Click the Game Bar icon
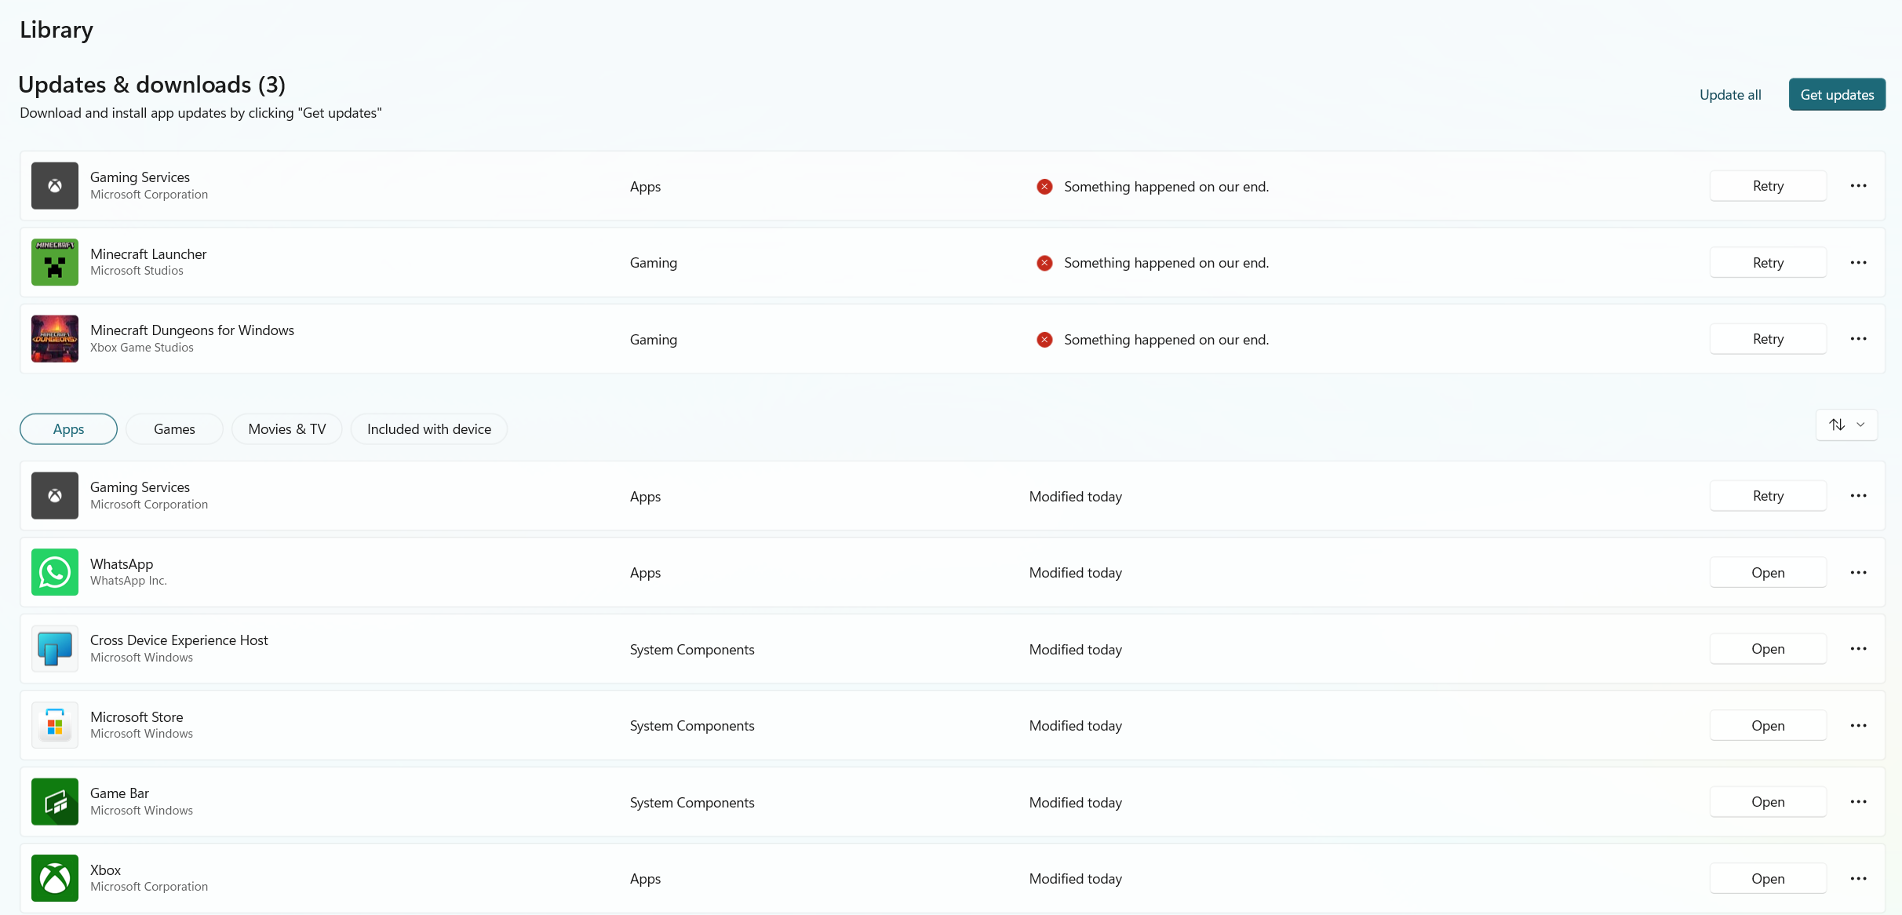Viewport: 1902px width, 915px height. pos(54,801)
